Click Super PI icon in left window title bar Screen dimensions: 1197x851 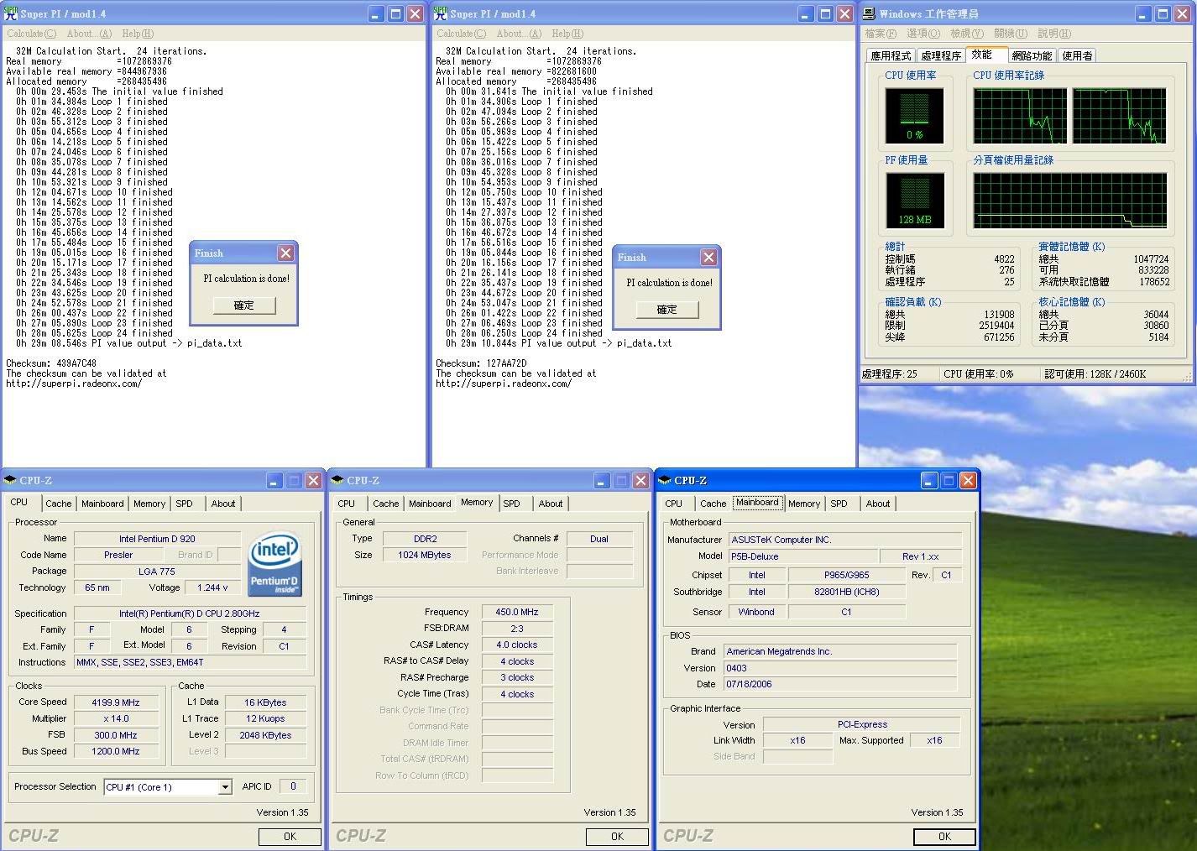point(11,13)
